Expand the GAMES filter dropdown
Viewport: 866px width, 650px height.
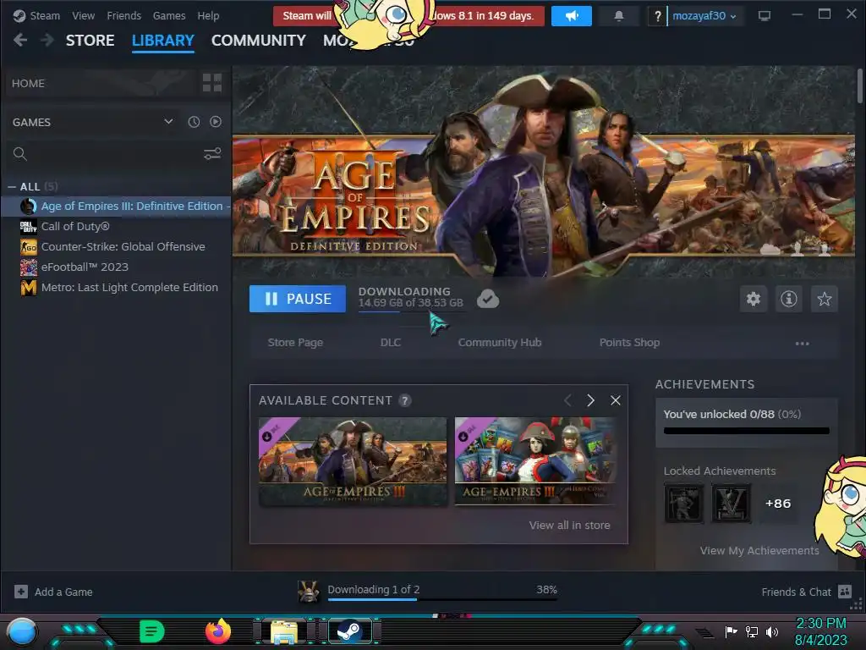coord(168,122)
